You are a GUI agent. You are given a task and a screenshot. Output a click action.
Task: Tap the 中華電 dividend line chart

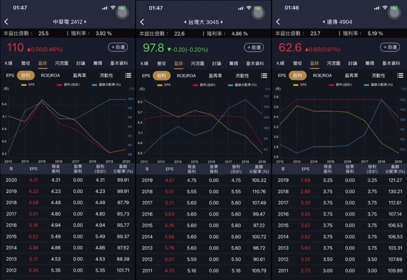click(x=67, y=126)
